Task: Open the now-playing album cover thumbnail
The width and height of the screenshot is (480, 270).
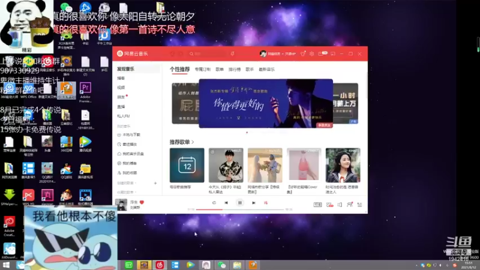Action: [x=121, y=205]
